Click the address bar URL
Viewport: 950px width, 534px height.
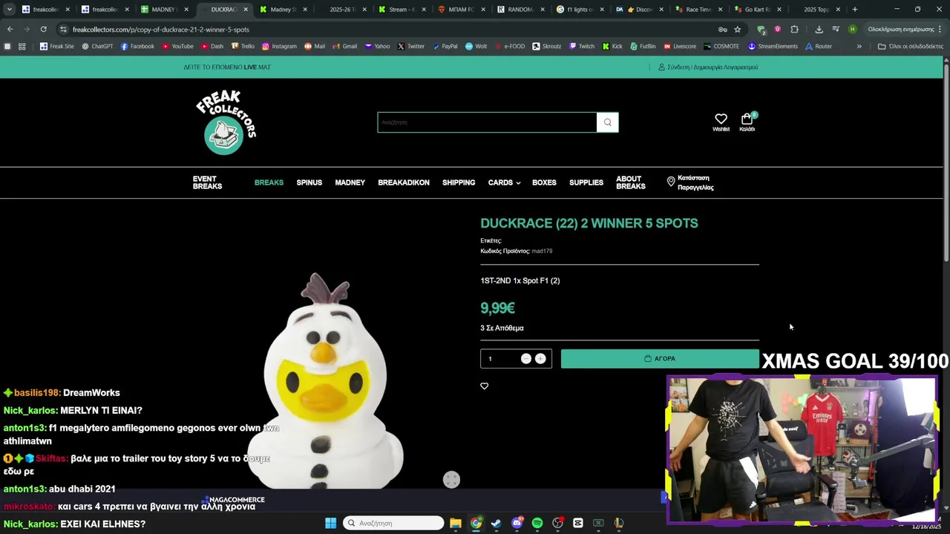pyautogui.click(x=161, y=30)
